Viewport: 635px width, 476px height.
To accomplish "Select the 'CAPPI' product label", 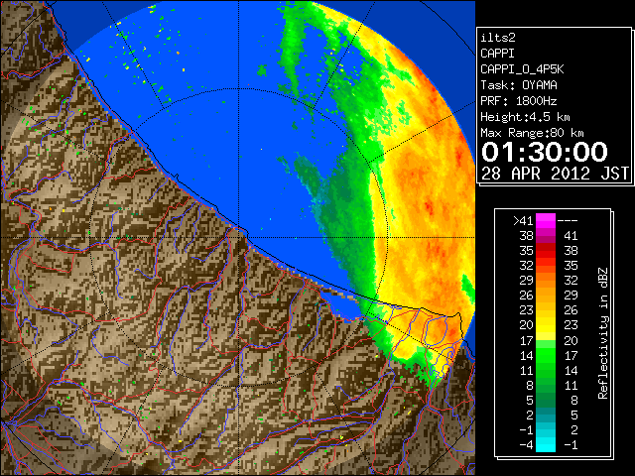I will (x=497, y=54).
